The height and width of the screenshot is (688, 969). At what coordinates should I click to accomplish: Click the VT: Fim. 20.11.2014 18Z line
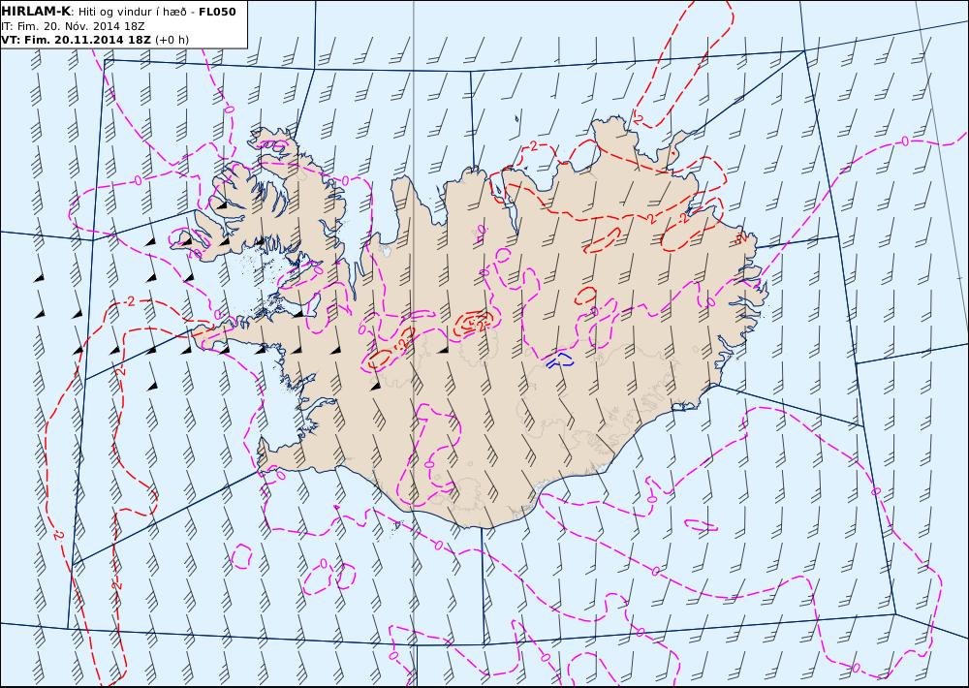point(76,40)
